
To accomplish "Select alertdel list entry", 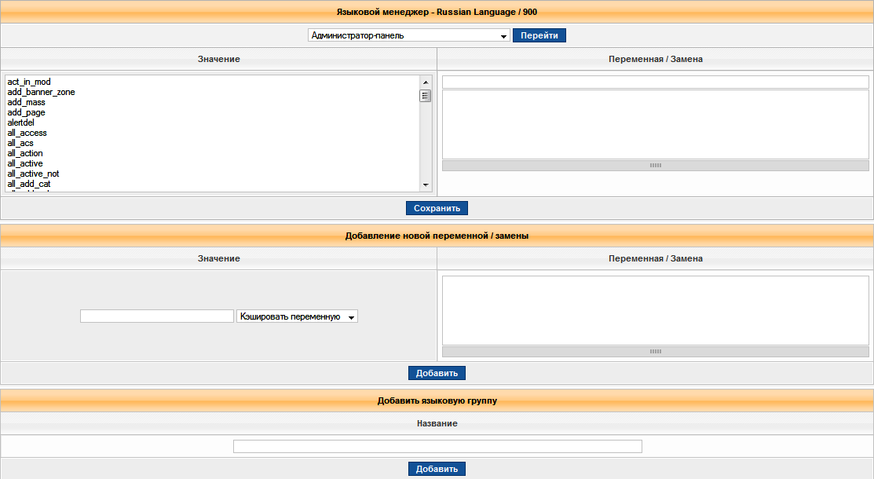I will [20, 122].
